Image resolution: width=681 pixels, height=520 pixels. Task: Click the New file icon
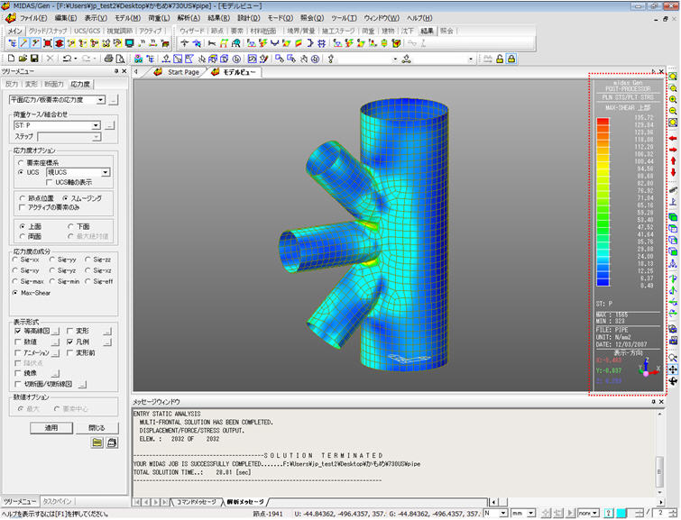12,59
